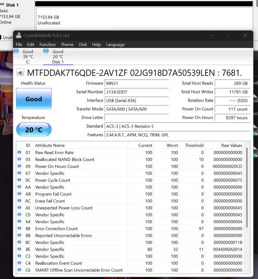258x279 pixels.
Task: Click the Interface value USB (Serial ATA)
Action: [137, 100]
